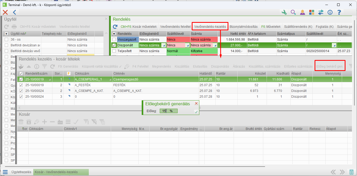This screenshot has width=357, height=176.
Task: Check the 36 - os customer checkbox
Action: pyautogui.click(x=7, y=39)
